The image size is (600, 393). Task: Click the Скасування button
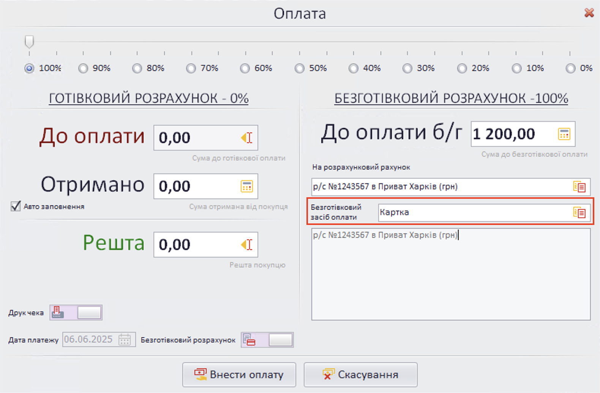(361, 375)
